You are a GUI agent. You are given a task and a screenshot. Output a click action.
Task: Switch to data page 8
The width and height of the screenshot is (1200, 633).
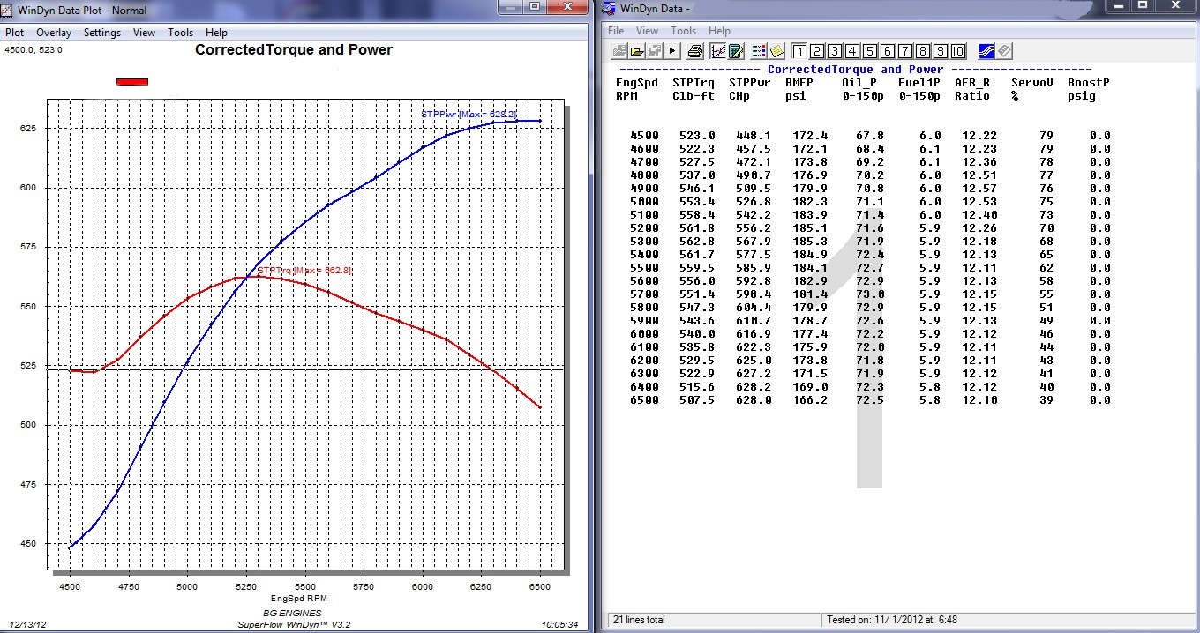[923, 51]
